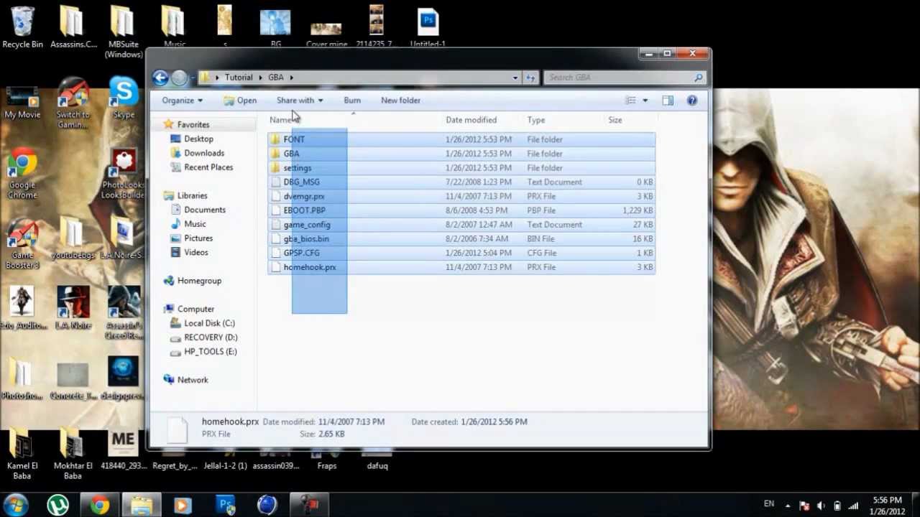This screenshot has width=920, height=517.
Task: Click the Burn toolbar button
Action: click(x=352, y=101)
